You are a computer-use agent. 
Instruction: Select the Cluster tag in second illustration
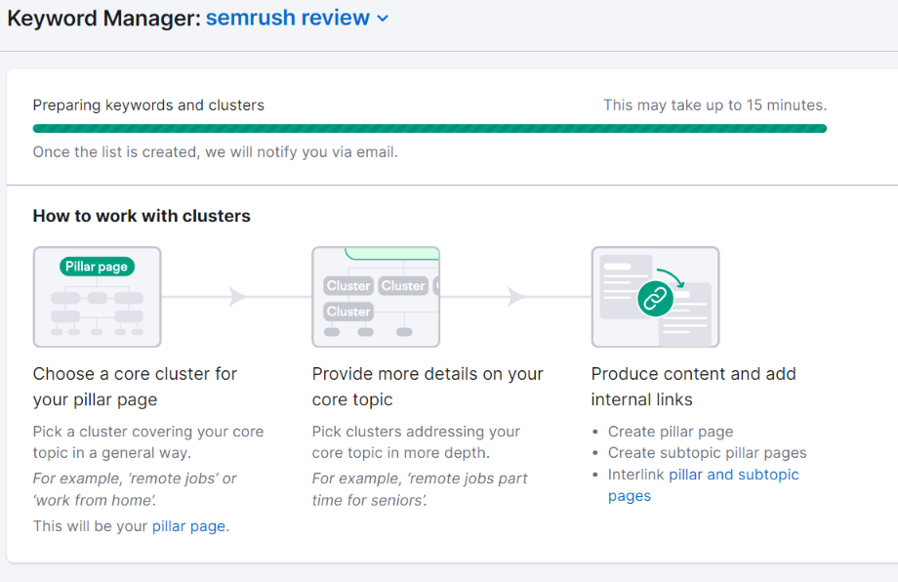click(x=347, y=285)
